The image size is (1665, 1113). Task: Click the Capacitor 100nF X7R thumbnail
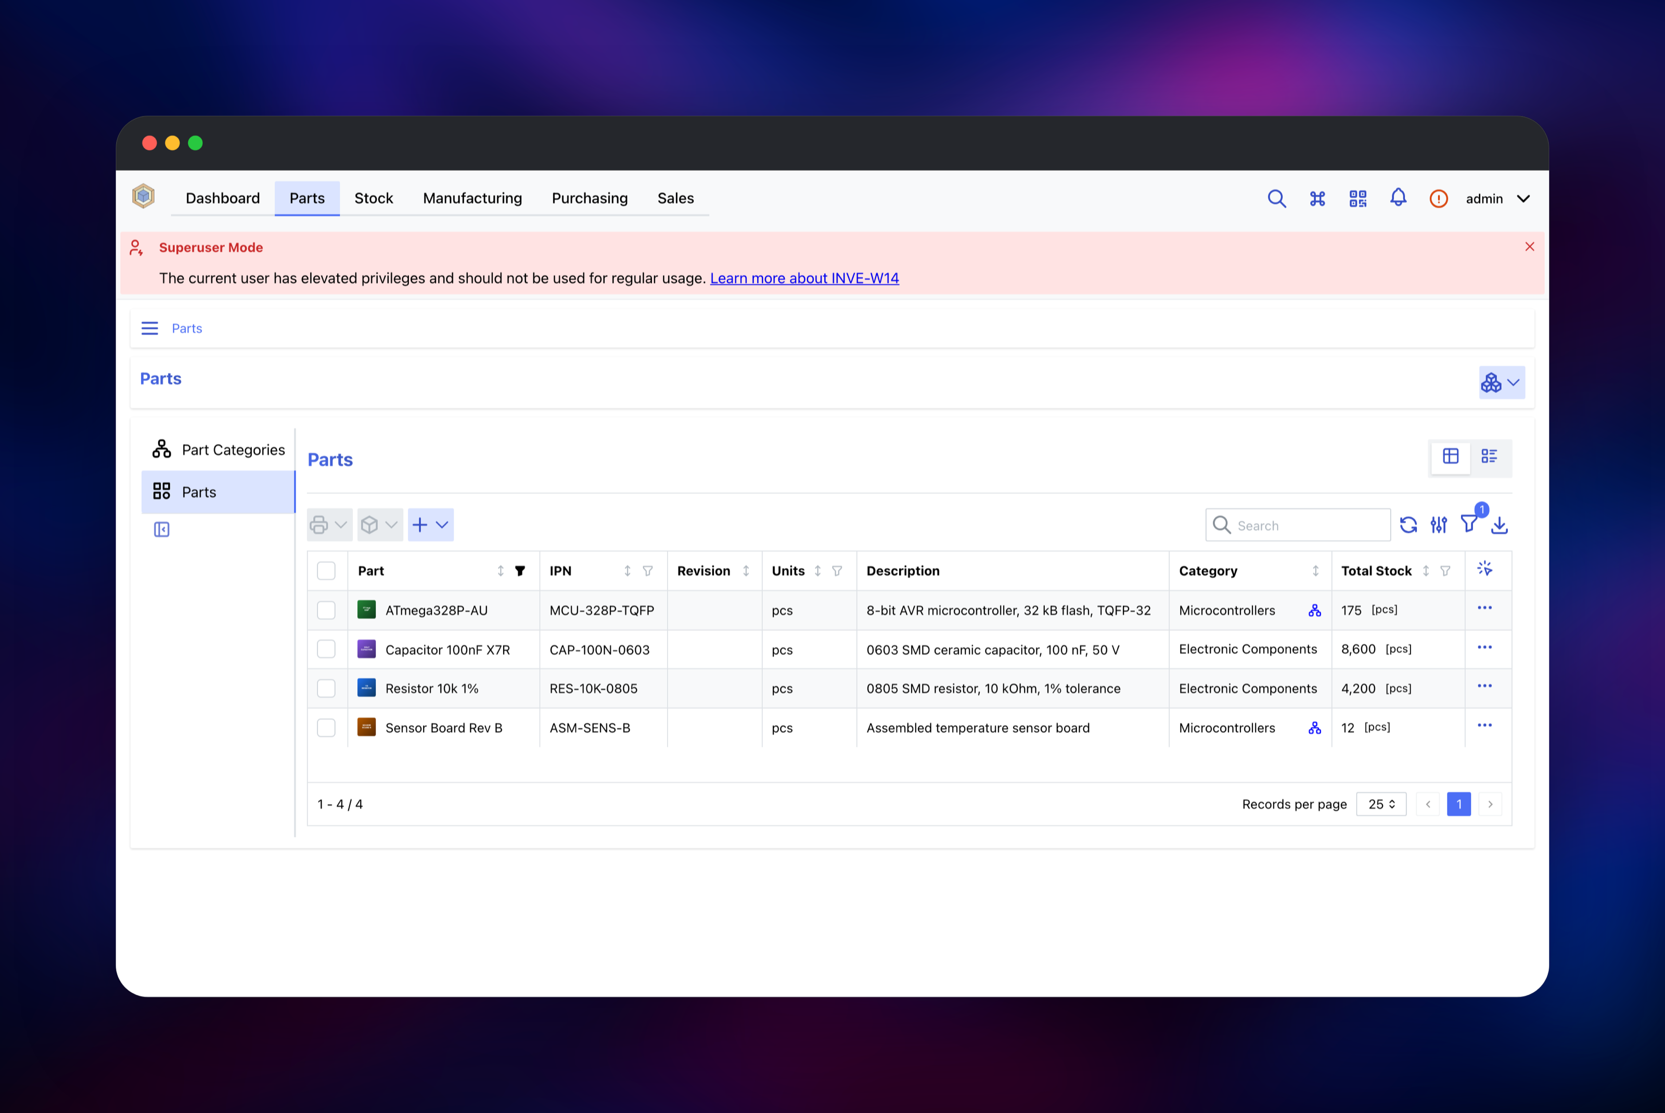click(366, 649)
